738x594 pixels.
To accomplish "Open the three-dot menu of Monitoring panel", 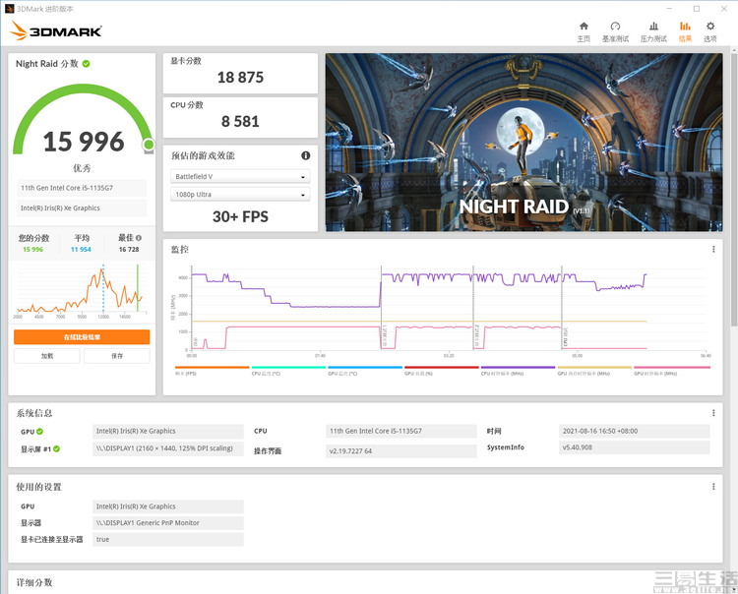I will [713, 249].
